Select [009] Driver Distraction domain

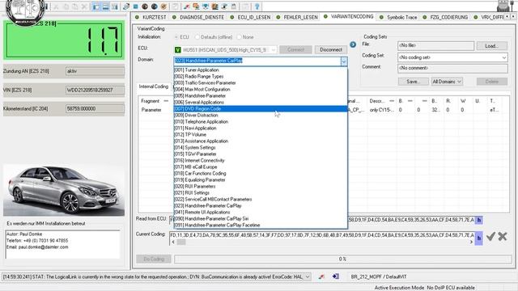coord(261,115)
